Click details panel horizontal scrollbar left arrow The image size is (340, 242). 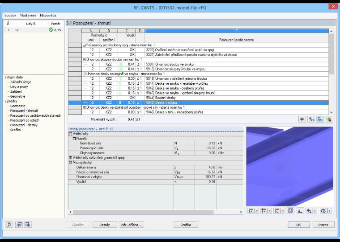point(71,212)
